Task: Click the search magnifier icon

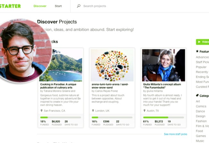Action: click(79, 6)
